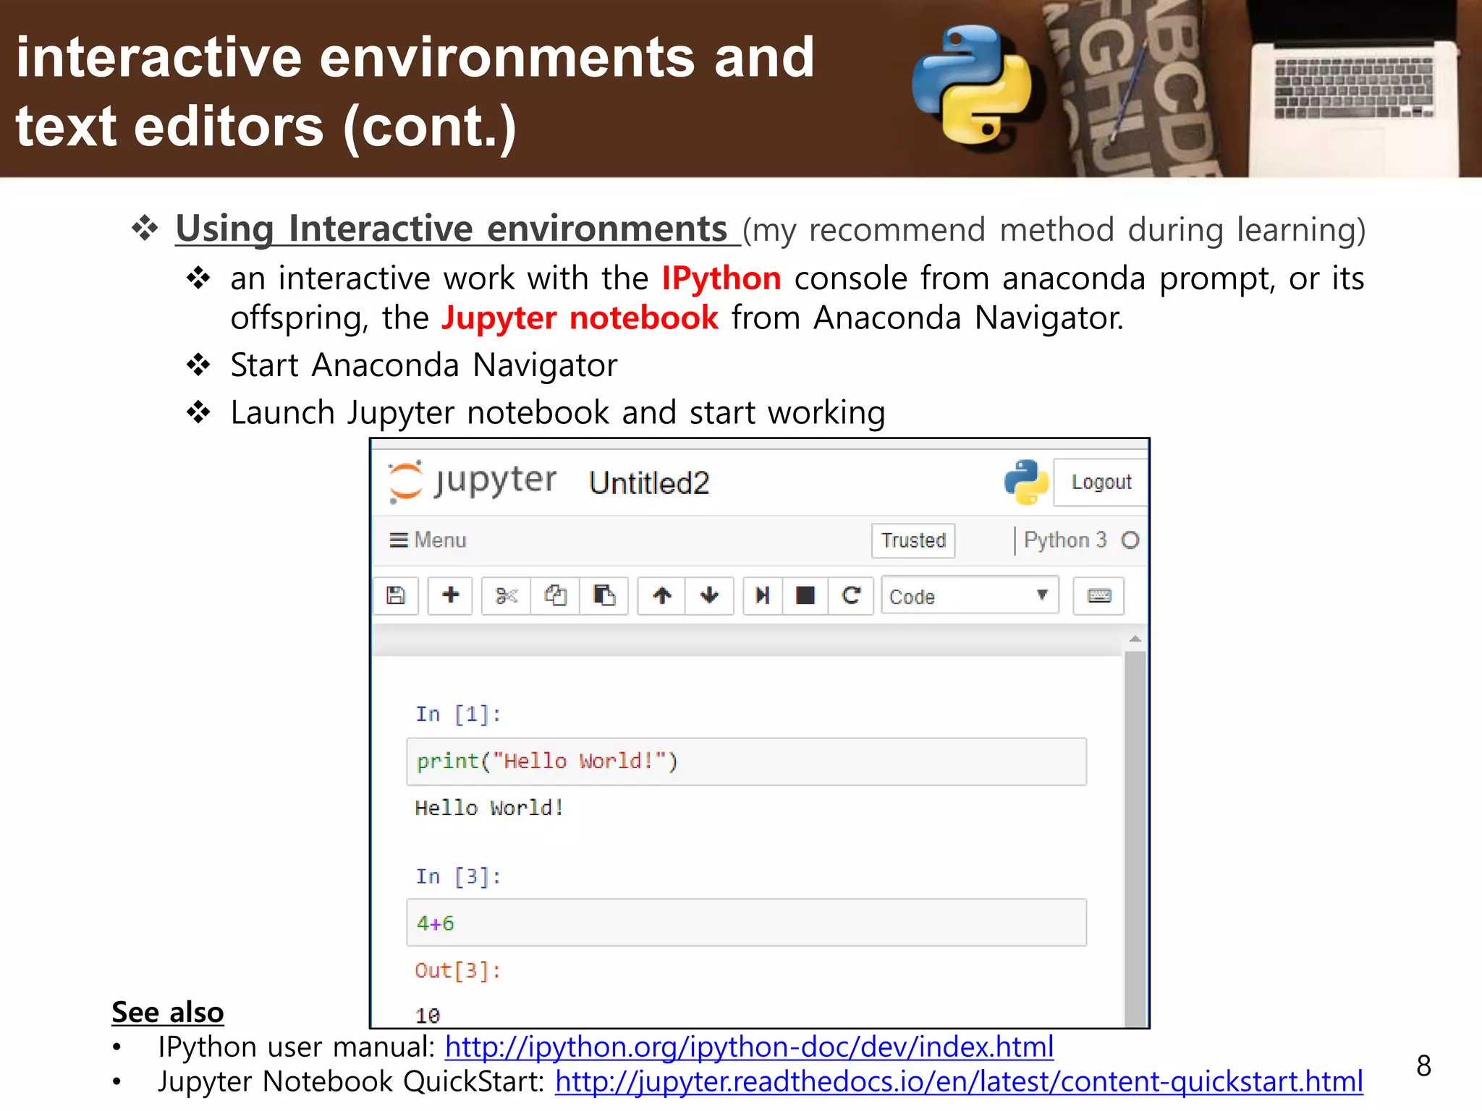This screenshot has width=1482, height=1111.
Task: Toggle the Trusted notebook indicator
Action: (913, 541)
